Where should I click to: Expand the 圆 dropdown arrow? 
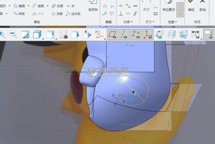tap(6, 14)
